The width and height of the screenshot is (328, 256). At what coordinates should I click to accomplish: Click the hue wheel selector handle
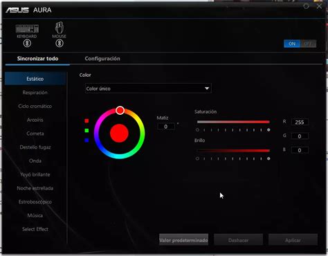pos(120,111)
